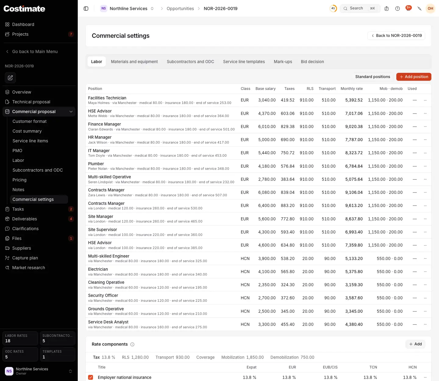Open row menu for Employer national insurance
This screenshot has height=381, width=439.
(x=425, y=377)
